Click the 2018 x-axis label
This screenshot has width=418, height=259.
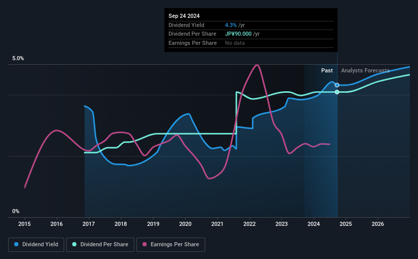121,224
